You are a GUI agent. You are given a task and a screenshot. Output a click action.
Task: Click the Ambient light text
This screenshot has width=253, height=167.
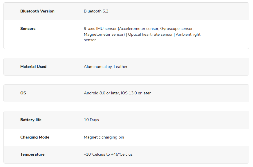point(188,34)
